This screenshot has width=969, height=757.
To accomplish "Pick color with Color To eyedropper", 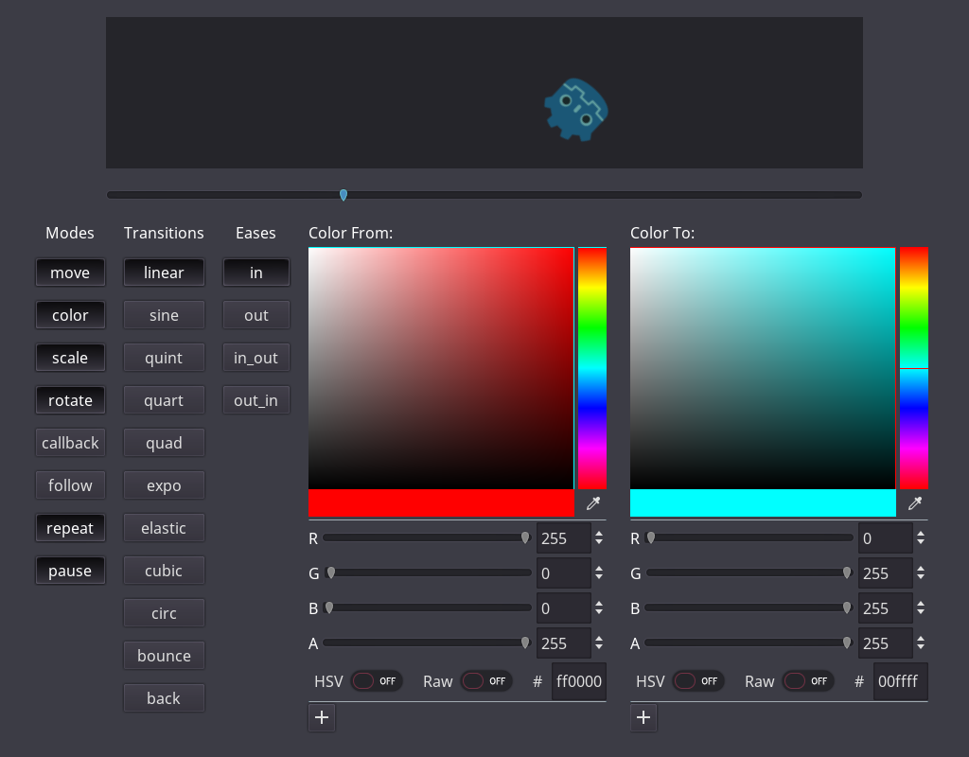I will click(x=915, y=503).
